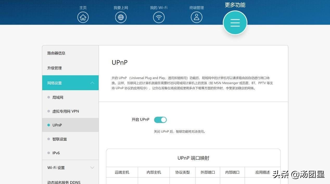The width and height of the screenshot is (330, 184).
Task: Click the 外部端口 column header
Action: [208, 172]
